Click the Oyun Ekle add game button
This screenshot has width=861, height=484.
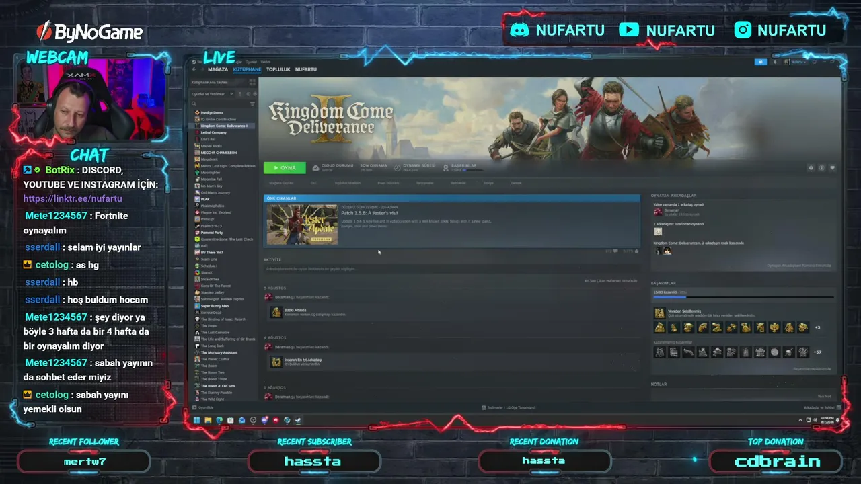coord(203,407)
